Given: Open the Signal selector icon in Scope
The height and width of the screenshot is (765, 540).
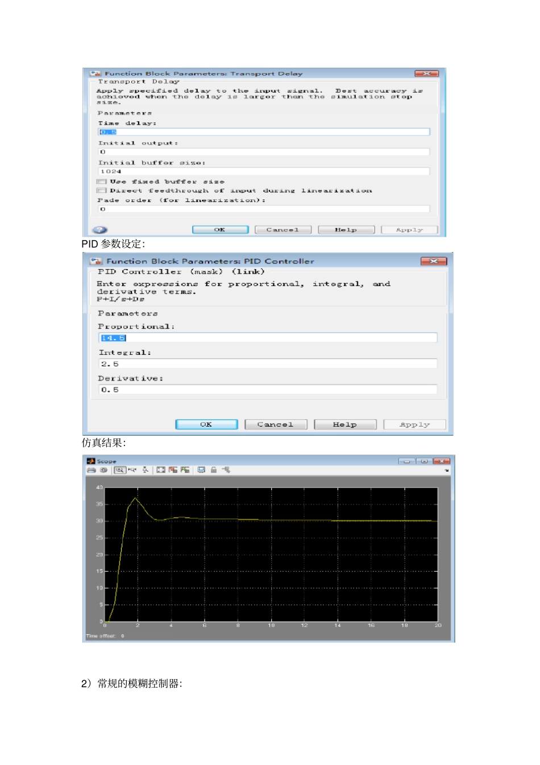Looking at the screenshot, I should [x=226, y=470].
